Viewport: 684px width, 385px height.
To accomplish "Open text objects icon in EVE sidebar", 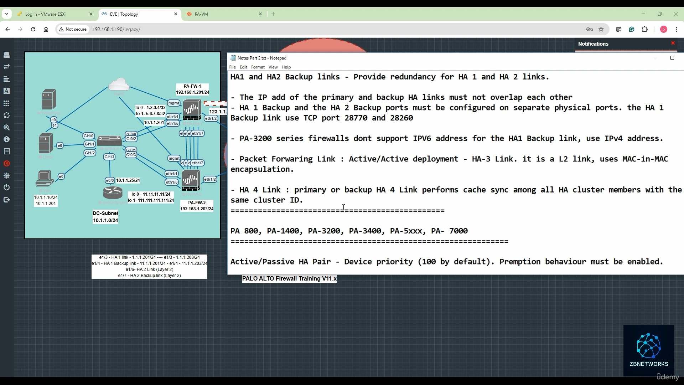I will pyautogui.click(x=6, y=91).
